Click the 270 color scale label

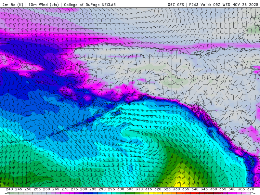point(65,189)
